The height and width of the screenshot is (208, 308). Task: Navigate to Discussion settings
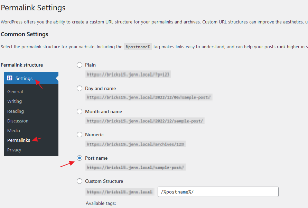click(18, 121)
